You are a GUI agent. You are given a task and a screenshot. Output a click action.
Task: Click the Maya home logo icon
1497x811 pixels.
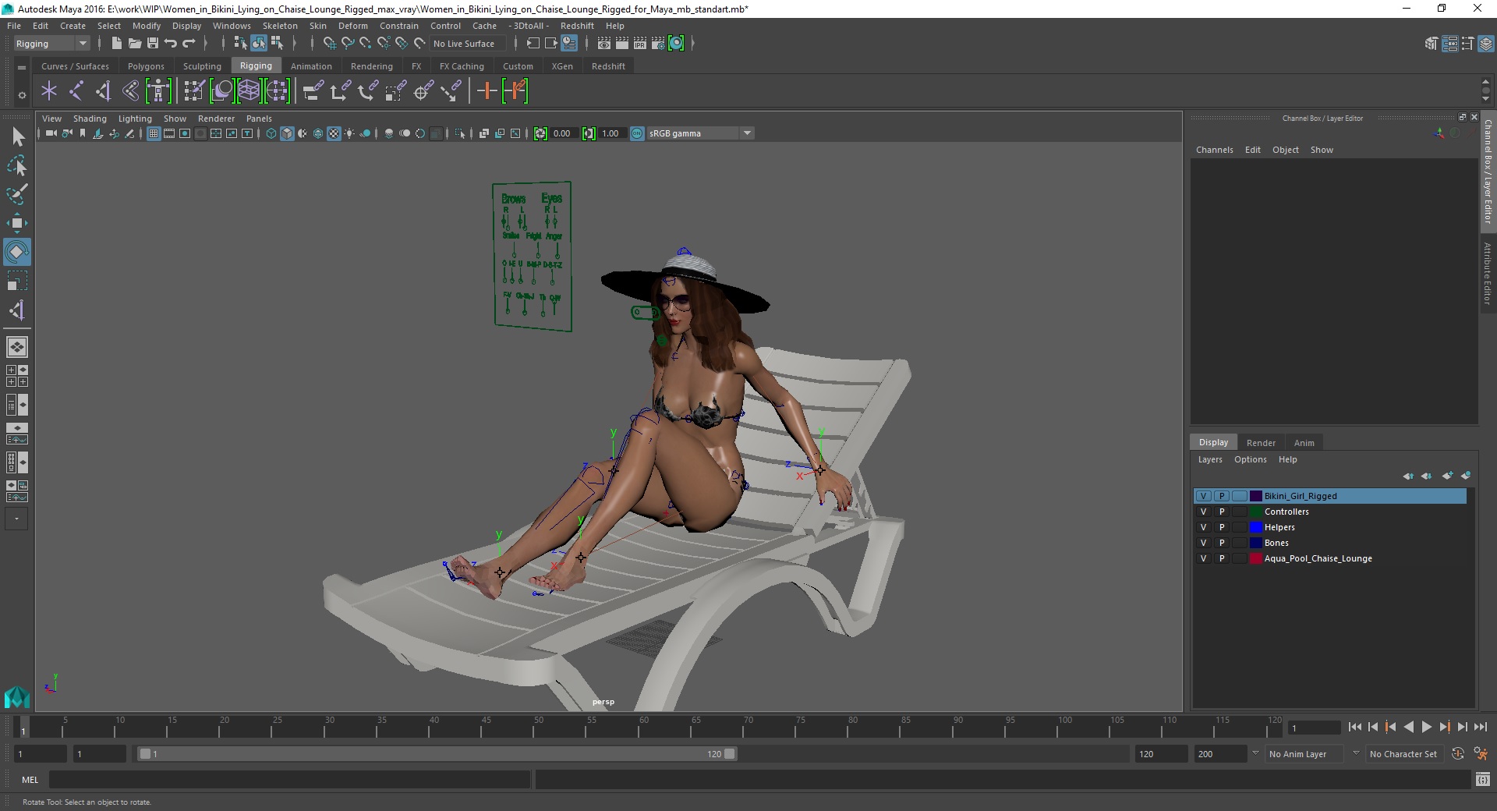(x=17, y=696)
